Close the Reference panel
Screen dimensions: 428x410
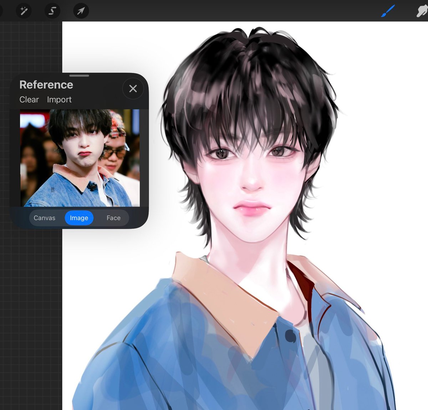[x=133, y=88]
